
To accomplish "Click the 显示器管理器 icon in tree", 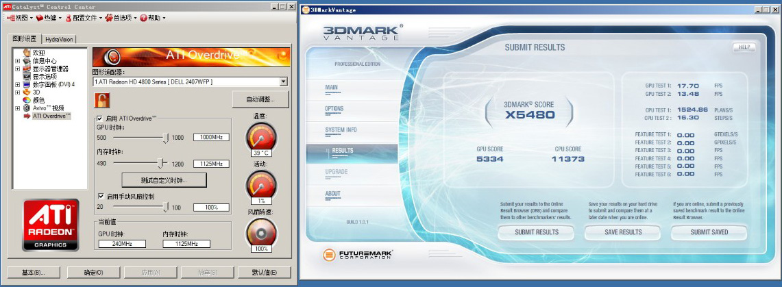I will tap(27, 68).
